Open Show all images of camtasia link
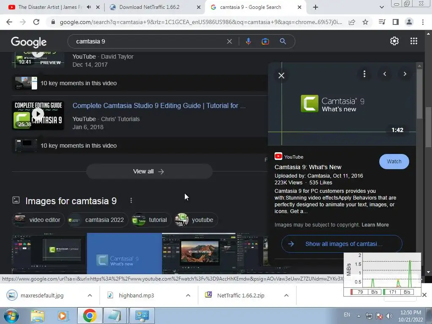This screenshot has height=324, width=432. [342, 244]
